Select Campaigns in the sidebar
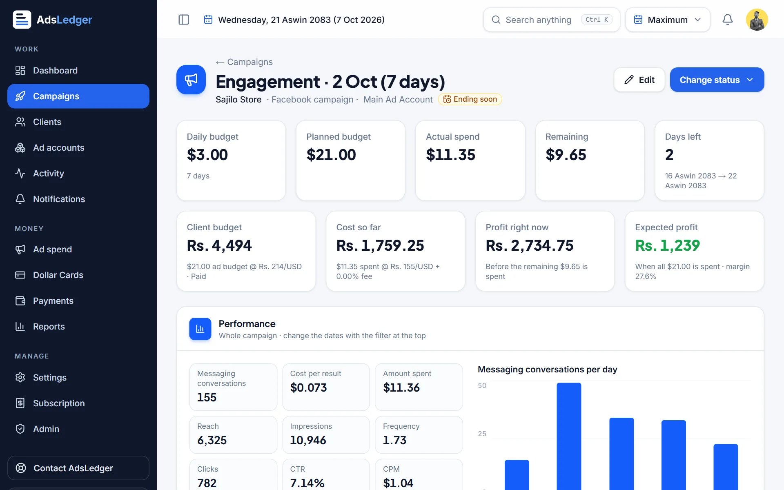 (78, 96)
